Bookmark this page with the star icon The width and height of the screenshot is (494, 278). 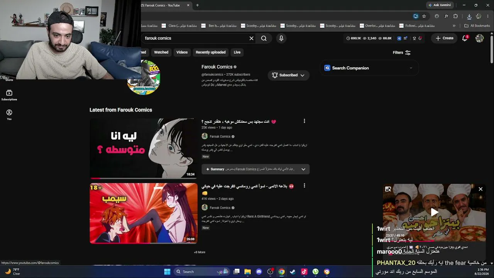click(424, 16)
